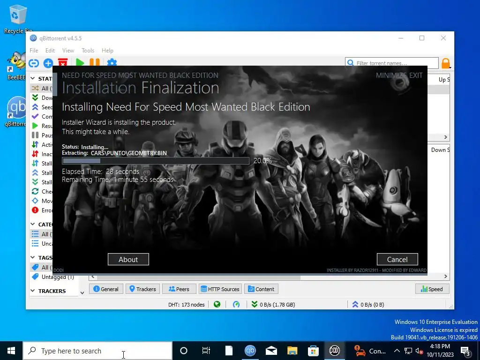480x360 pixels.
Task: Select the Untagged tag filter
Action: pos(53,277)
